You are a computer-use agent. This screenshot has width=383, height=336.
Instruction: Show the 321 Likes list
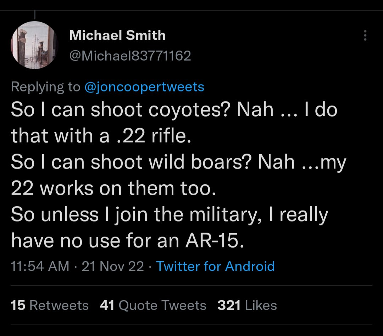pos(247,305)
